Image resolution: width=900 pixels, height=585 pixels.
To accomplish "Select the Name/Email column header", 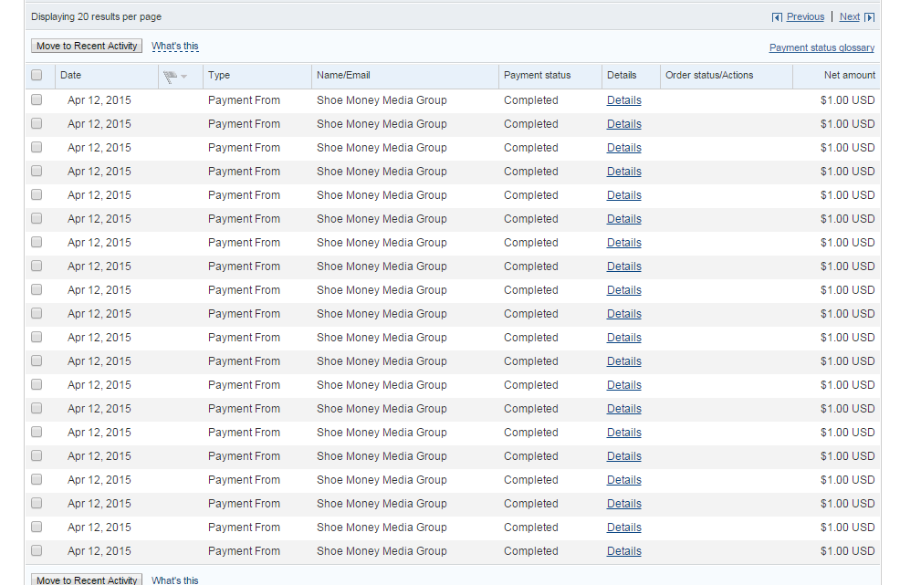I will coord(343,76).
